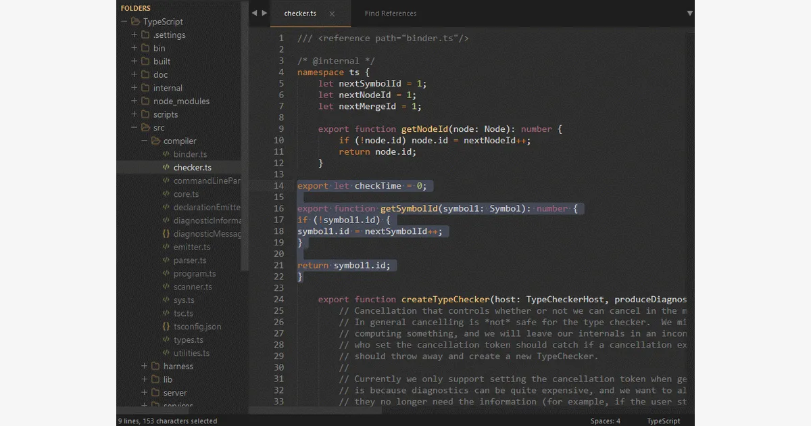
Task: Open sys.ts file
Action: coord(184,300)
